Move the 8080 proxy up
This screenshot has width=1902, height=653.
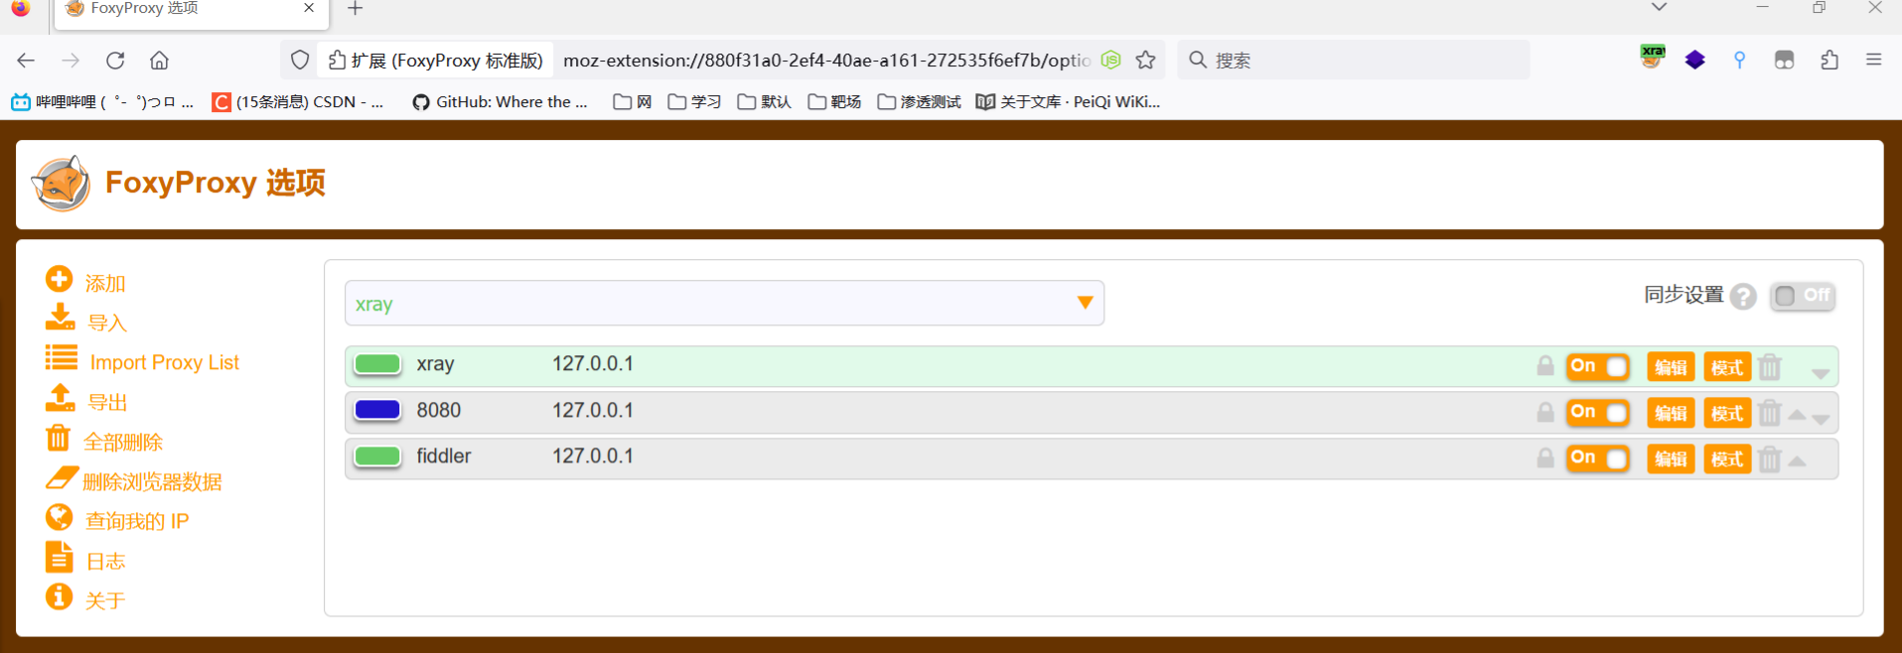pos(1797,415)
